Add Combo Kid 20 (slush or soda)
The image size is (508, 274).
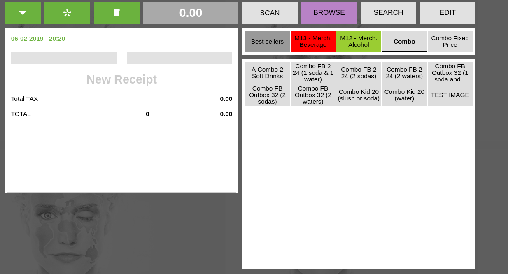[359, 95]
